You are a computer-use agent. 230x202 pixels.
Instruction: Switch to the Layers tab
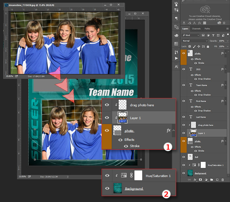tap(185, 29)
